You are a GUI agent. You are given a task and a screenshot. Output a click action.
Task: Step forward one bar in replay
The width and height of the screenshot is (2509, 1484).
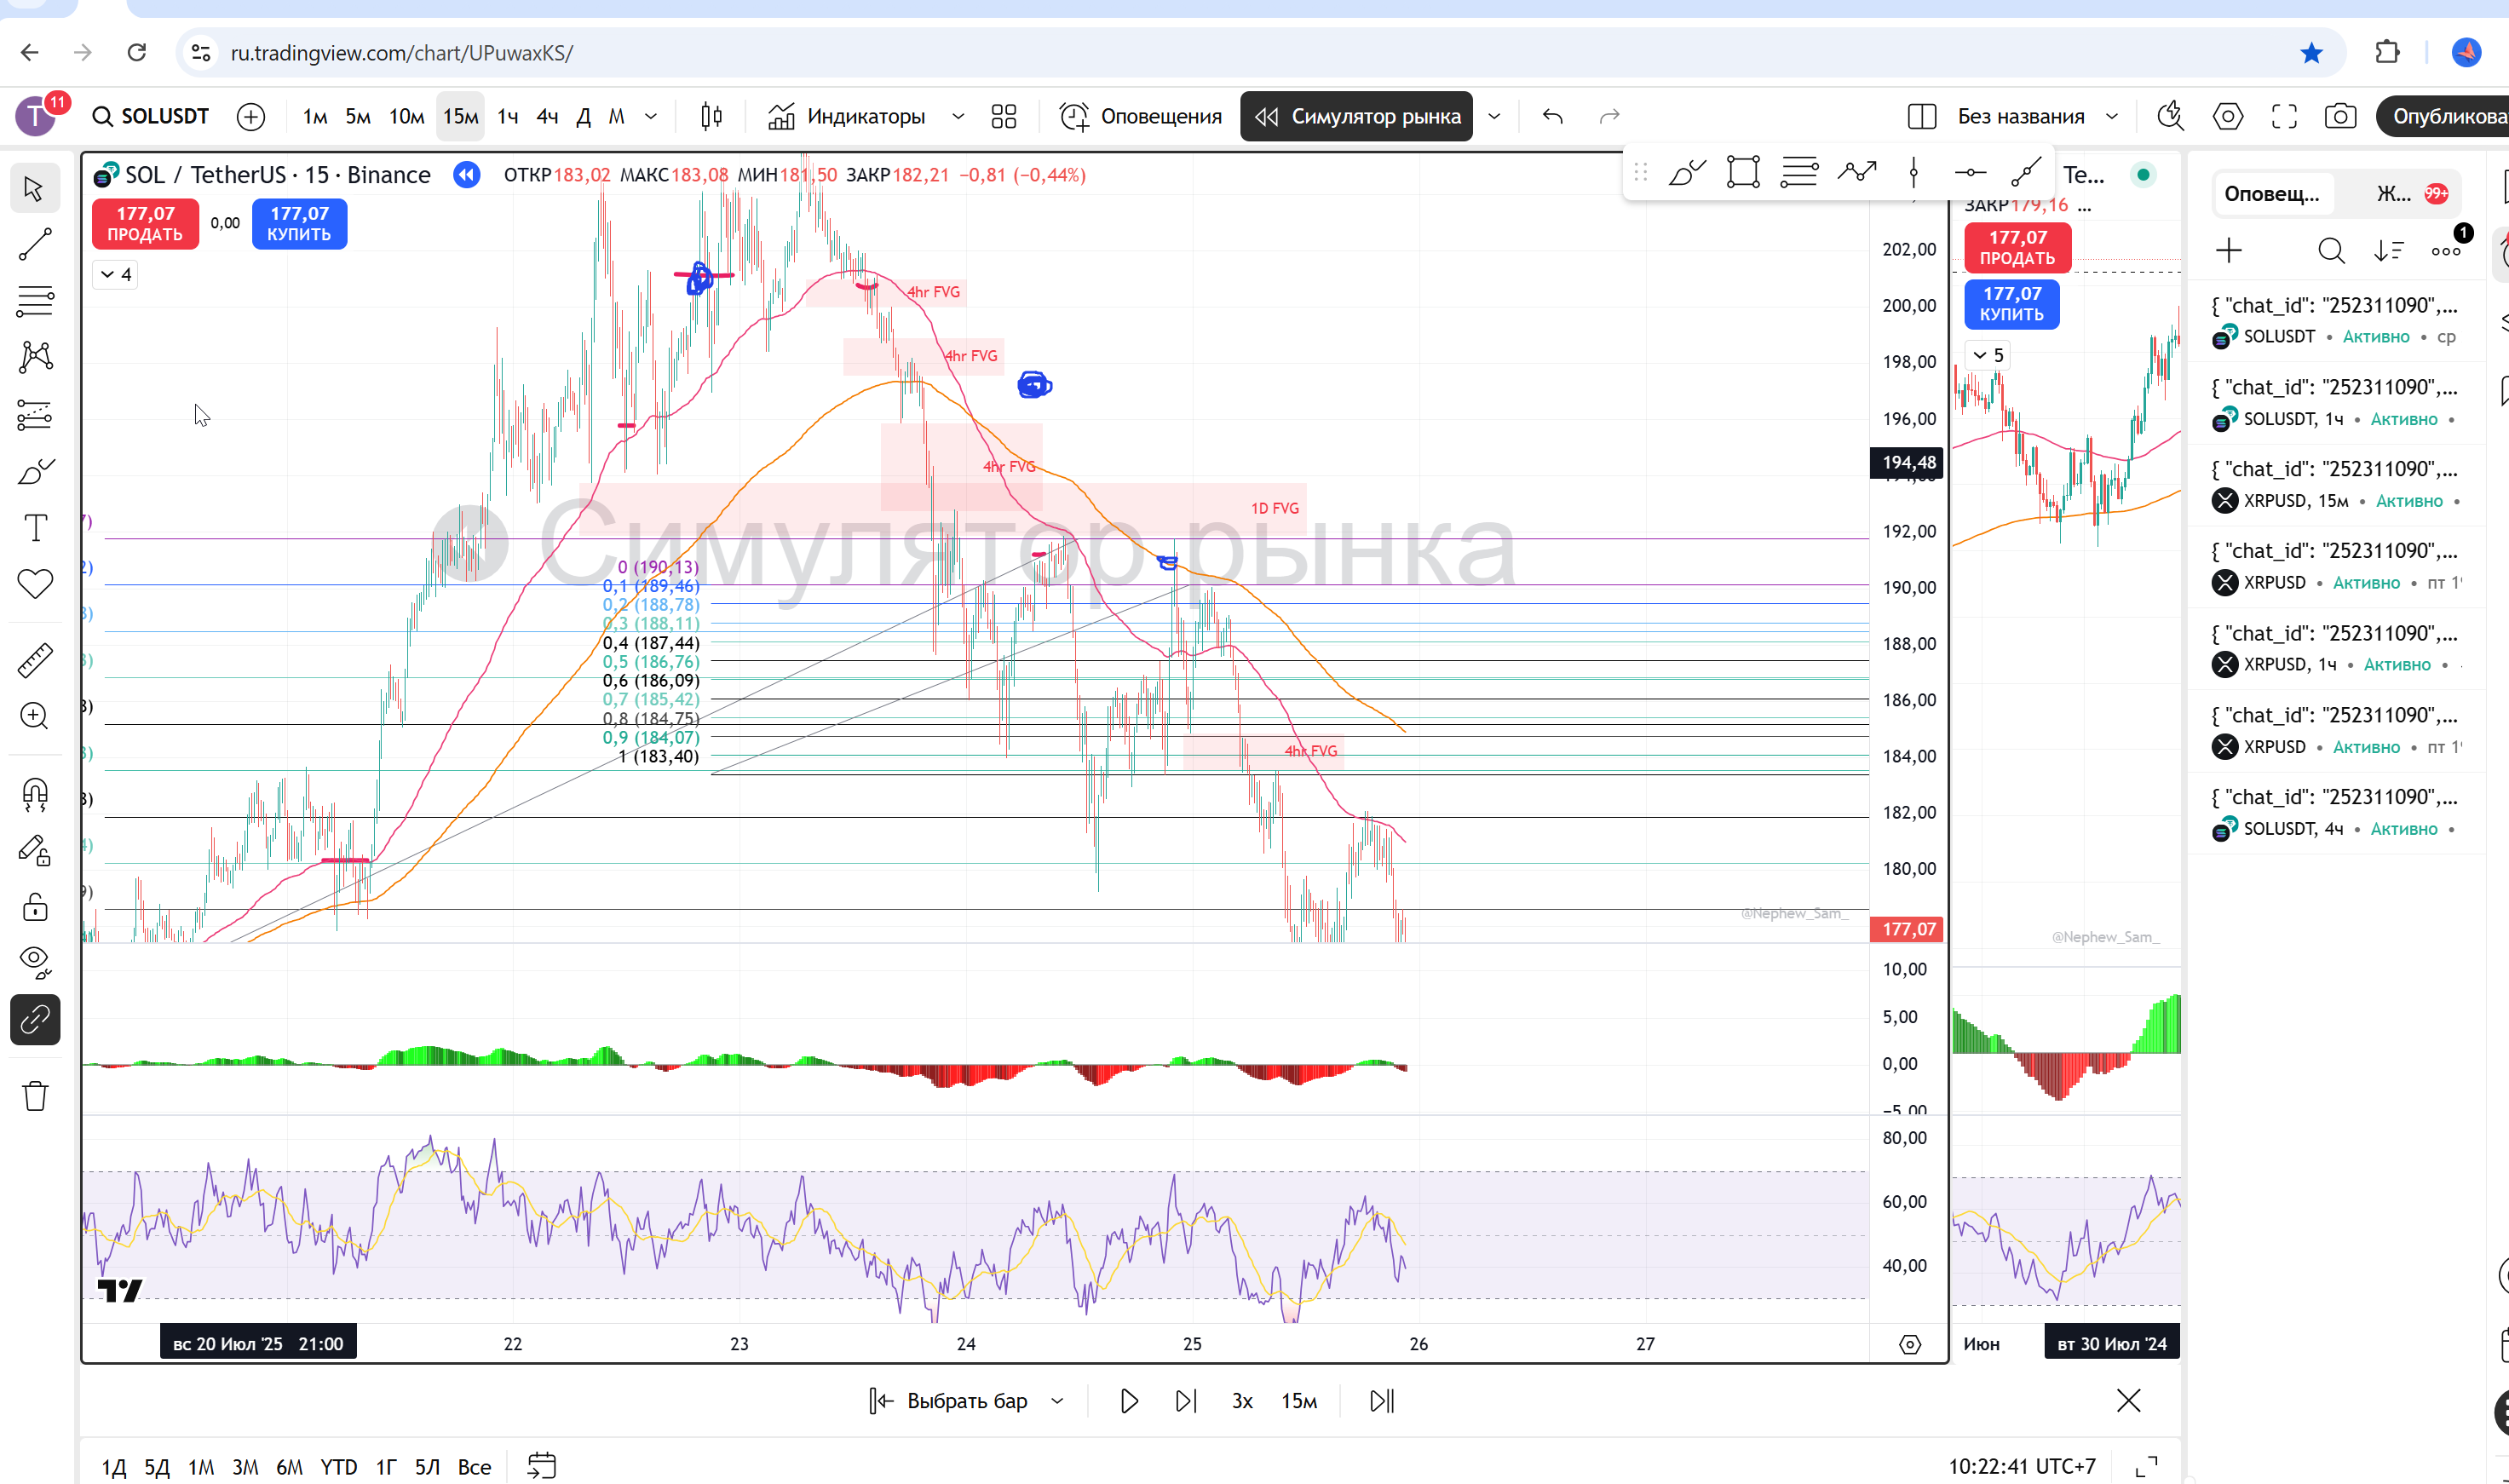(x=1185, y=1401)
